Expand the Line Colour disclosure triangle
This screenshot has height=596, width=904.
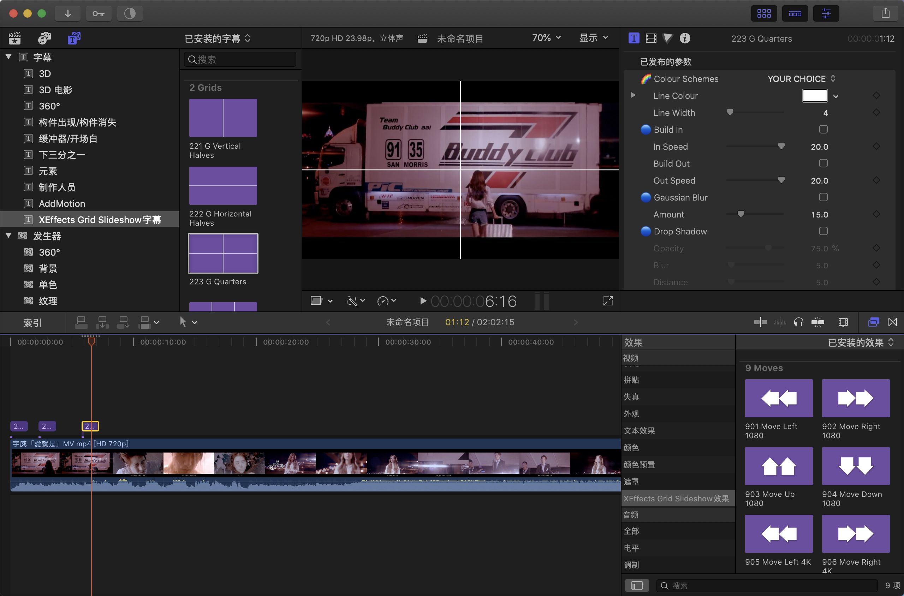(633, 95)
